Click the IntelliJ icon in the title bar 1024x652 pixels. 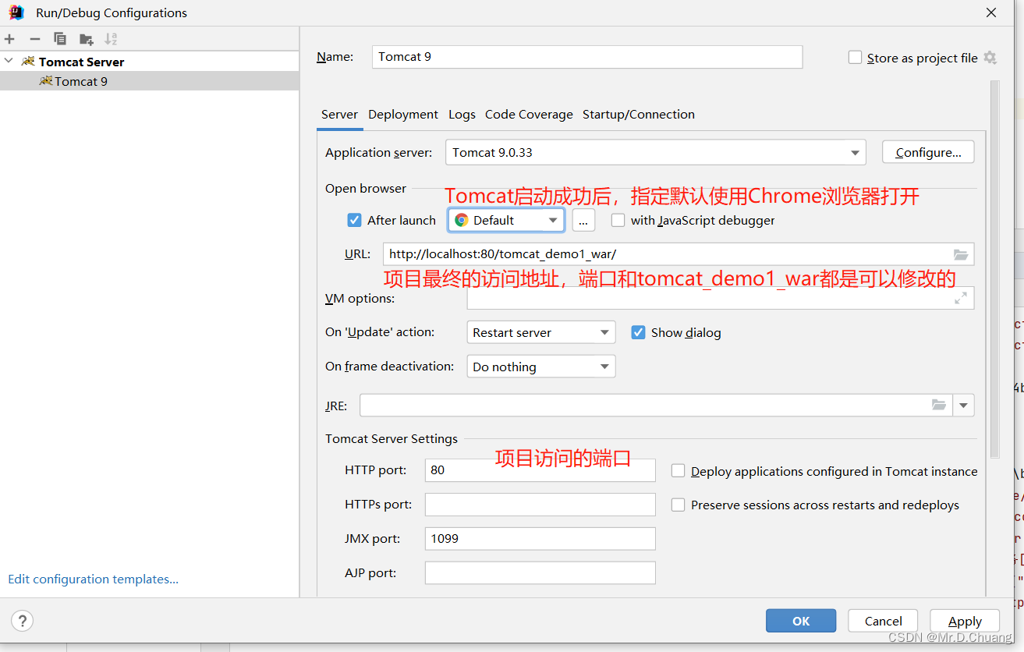[16, 12]
